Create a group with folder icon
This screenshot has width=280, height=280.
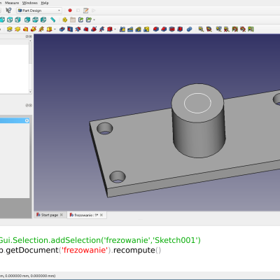[73, 20]
